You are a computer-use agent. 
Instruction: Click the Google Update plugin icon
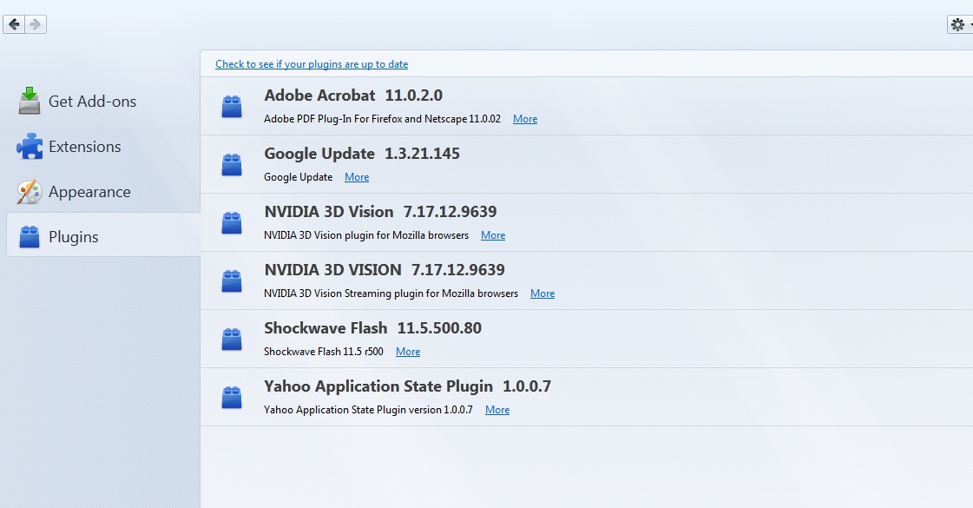tap(232, 165)
